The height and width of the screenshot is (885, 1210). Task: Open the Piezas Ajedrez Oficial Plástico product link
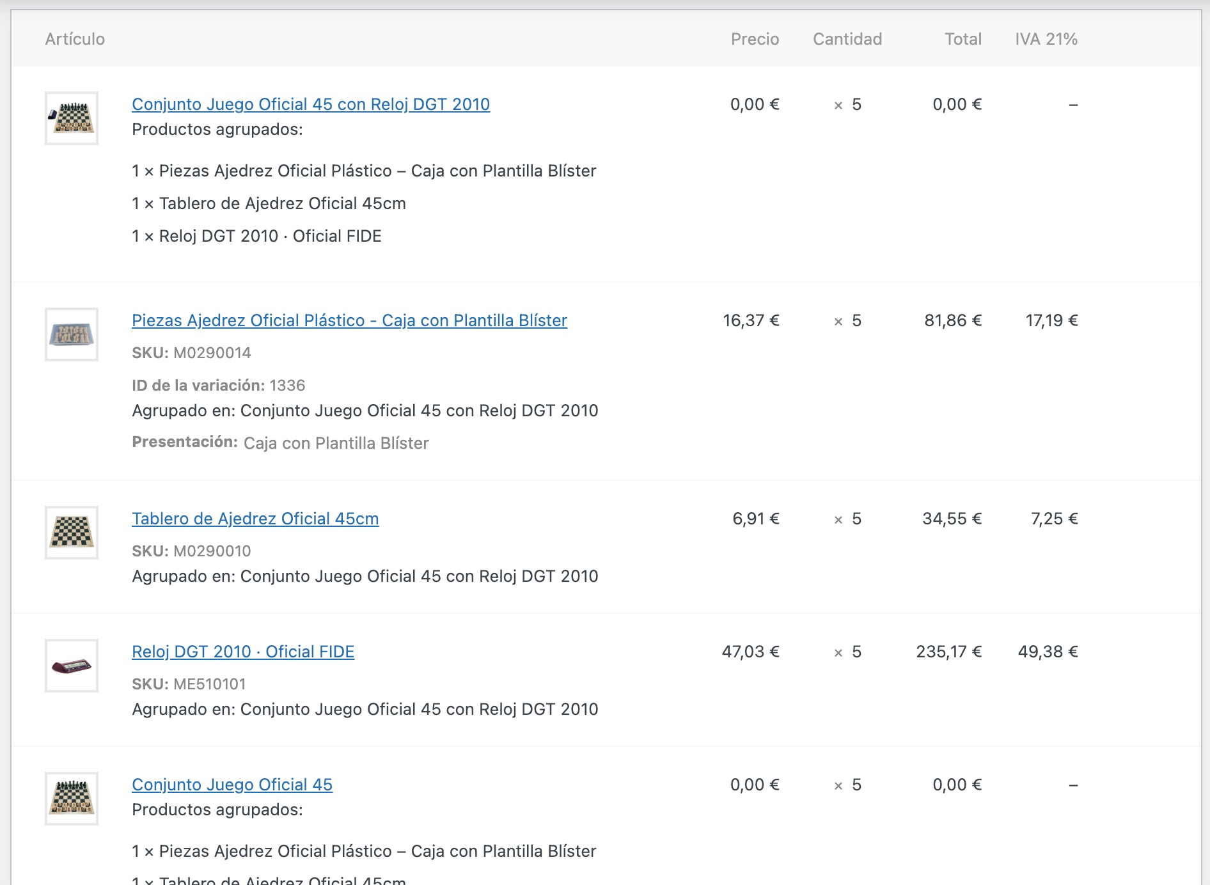[349, 320]
